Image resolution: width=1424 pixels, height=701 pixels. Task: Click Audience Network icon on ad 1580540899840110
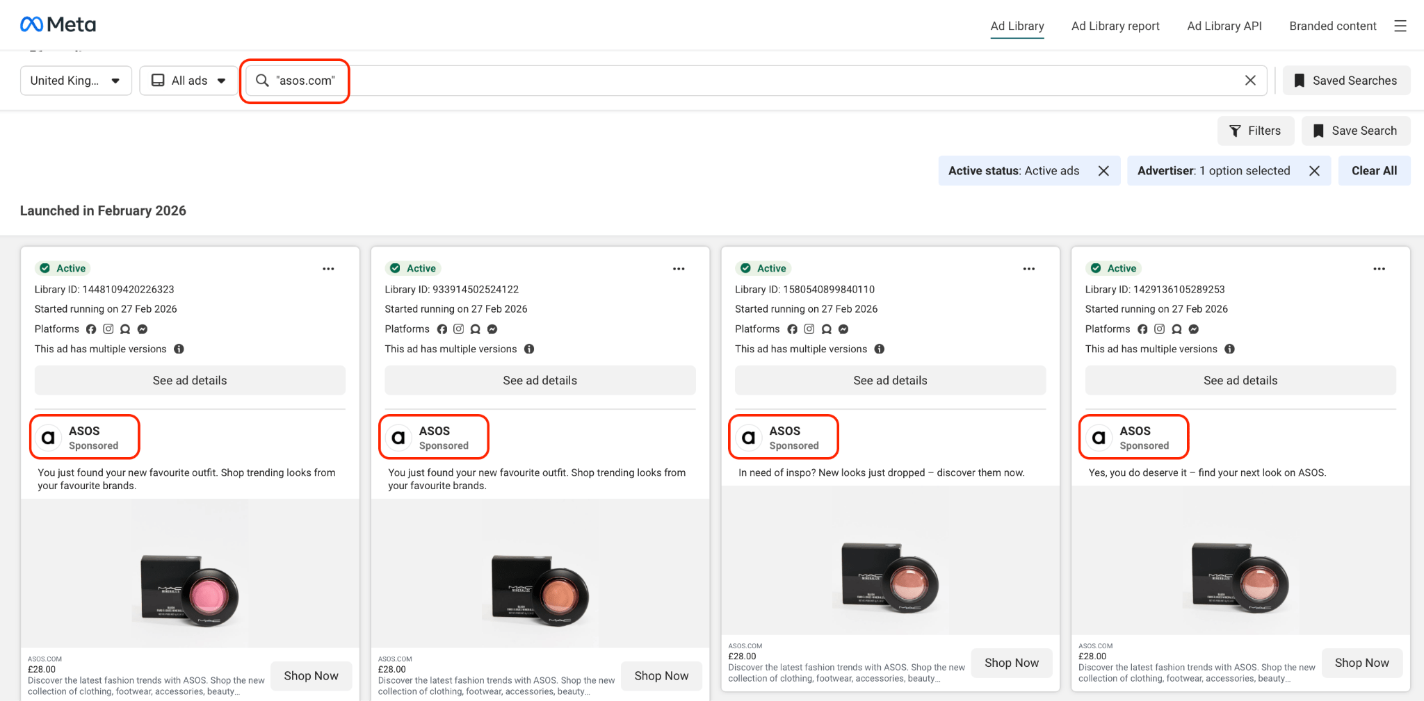[x=826, y=329]
